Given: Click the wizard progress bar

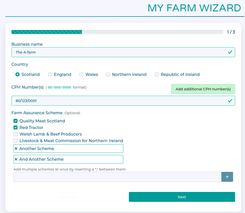Looking at the screenshot, I should click(x=117, y=32).
